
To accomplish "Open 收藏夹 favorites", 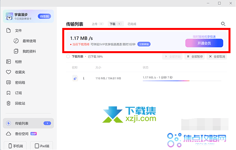I will pyautogui.click(x=16, y=72).
